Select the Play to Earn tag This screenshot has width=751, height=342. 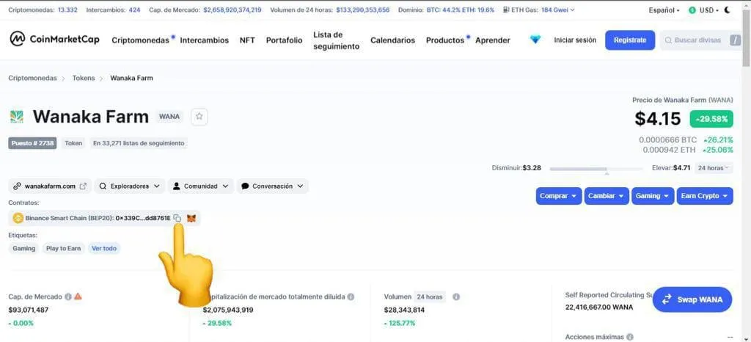pyautogui.click(x=63, y=248)
